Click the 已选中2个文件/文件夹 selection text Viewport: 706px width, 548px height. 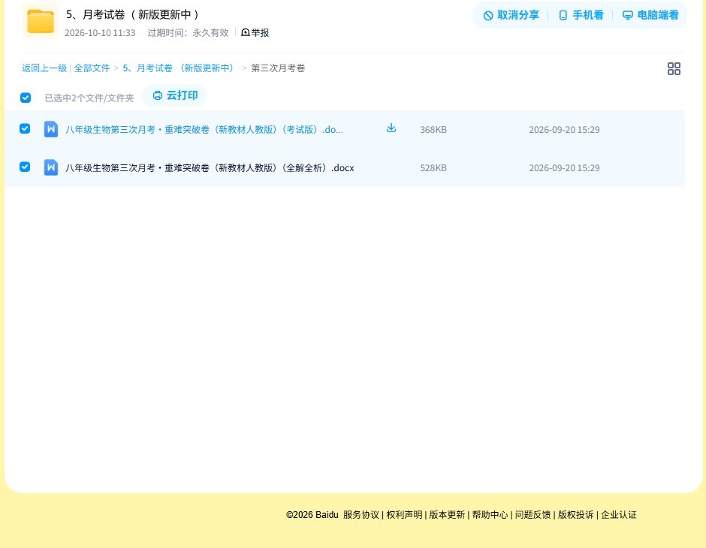[x=89, y=98]
